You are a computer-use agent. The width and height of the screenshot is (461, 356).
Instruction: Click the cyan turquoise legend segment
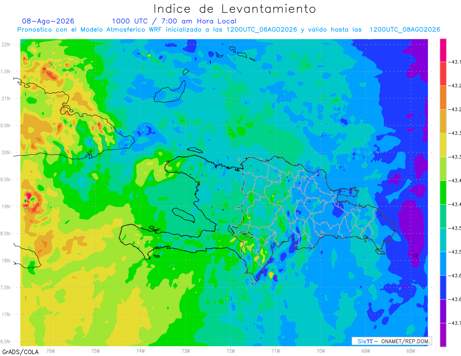443,240
